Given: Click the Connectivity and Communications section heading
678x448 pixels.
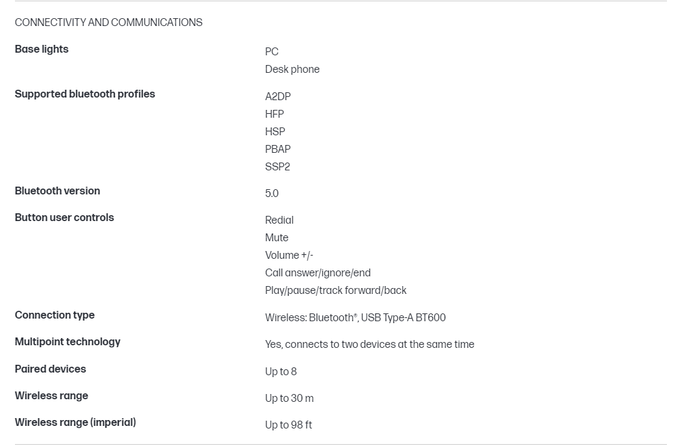Looking at the screenshot, I should point(109,23).
